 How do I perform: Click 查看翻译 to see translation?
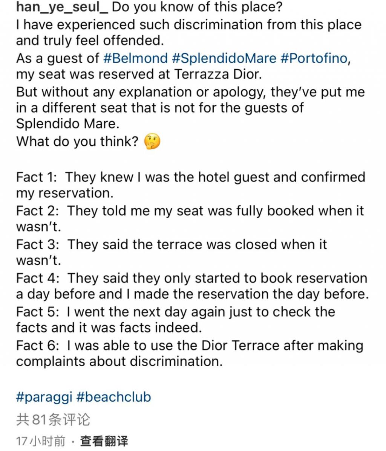104,441
